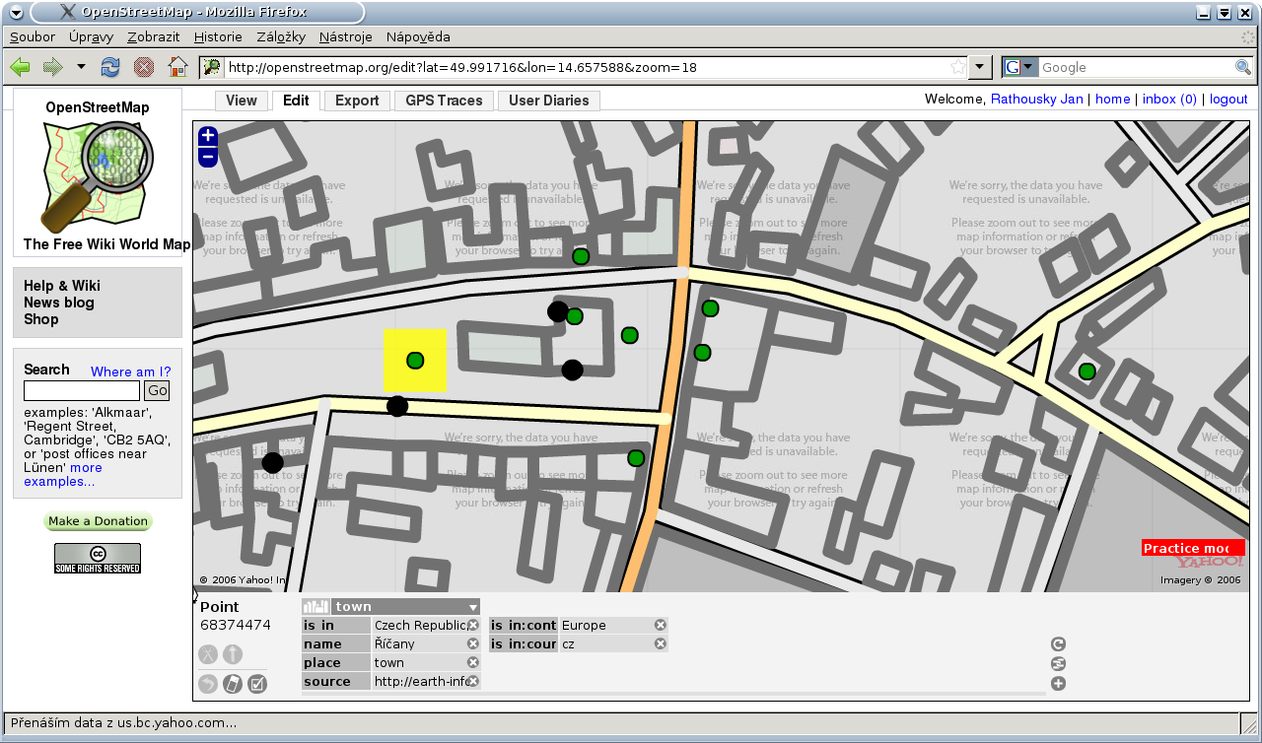Click the Creative Commons license badge
The height and width of the screenshot is (743, 1262).
[x=98, y=558]
